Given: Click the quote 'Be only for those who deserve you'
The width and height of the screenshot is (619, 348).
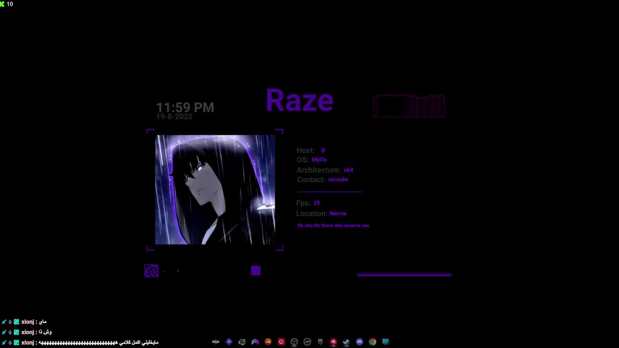Looking at the screenshot, I should tap(333, 226).
